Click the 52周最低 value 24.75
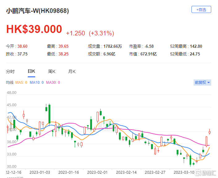This screenshot has height=178, width=218. click(195, 54)
